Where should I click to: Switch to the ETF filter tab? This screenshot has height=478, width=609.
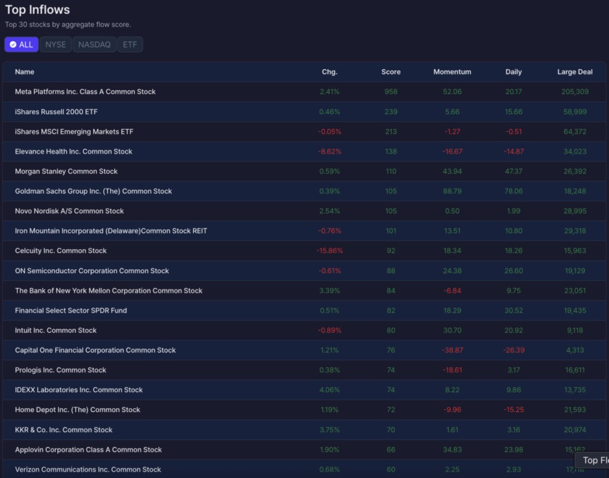(x=130, y=44)
